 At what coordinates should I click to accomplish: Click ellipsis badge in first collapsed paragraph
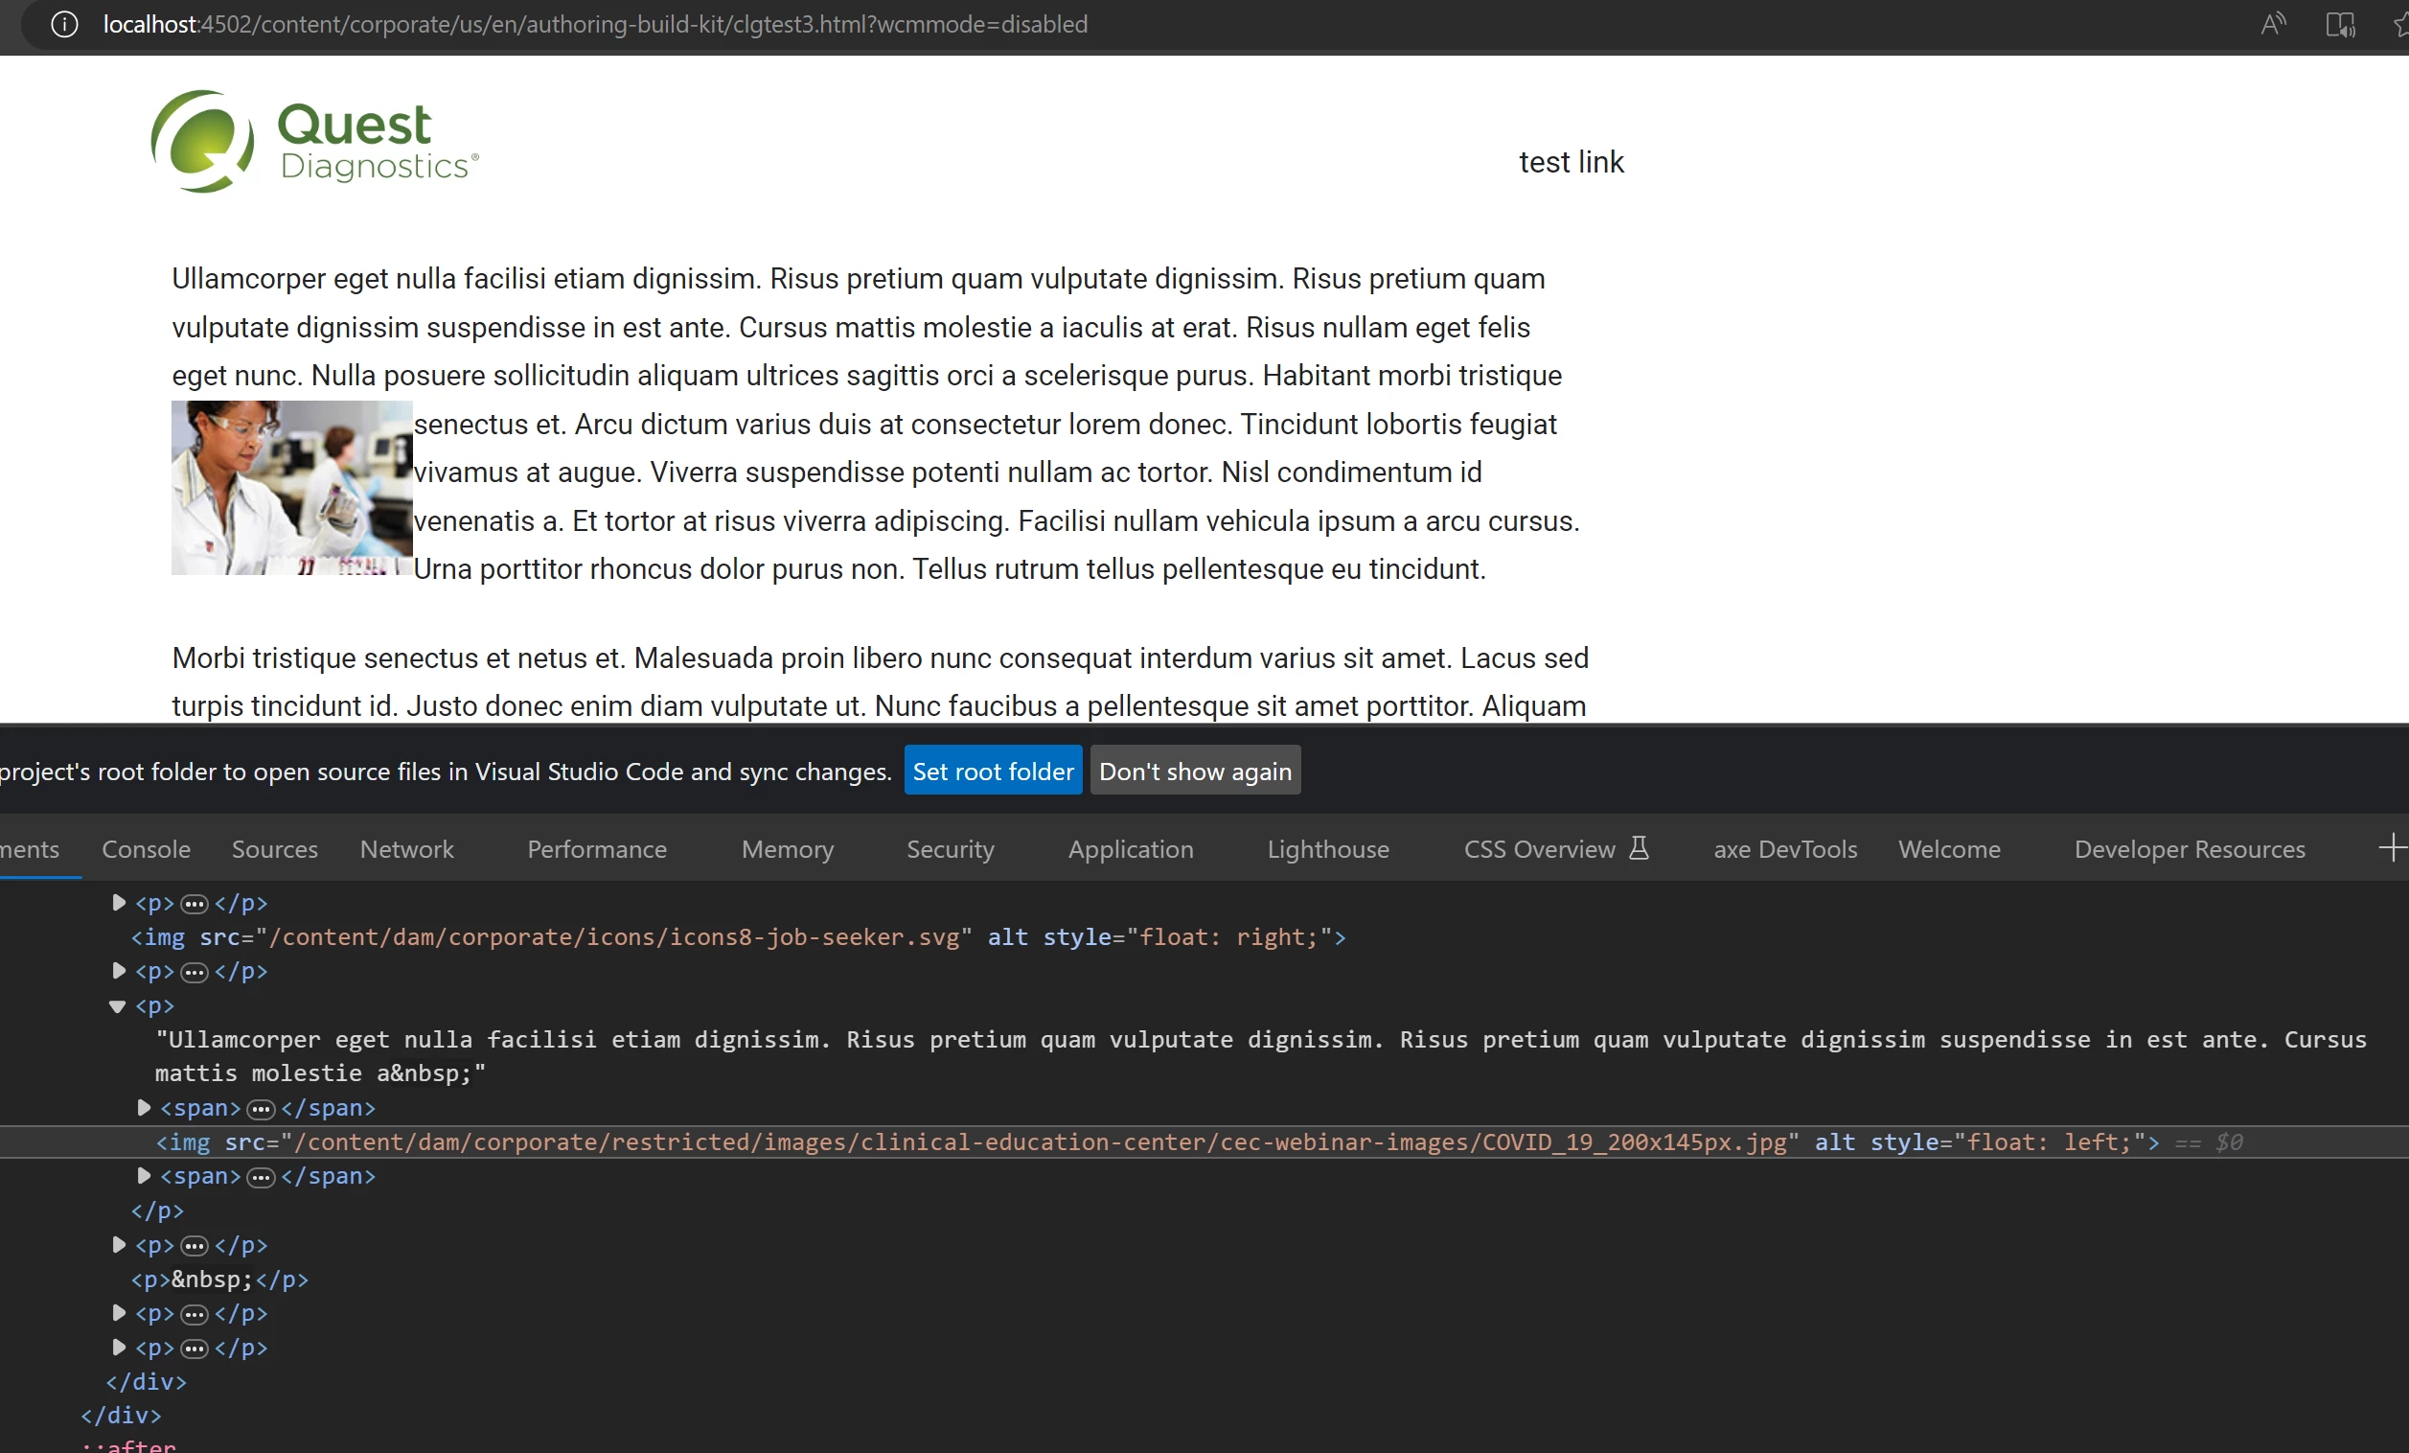coord(195,904)
